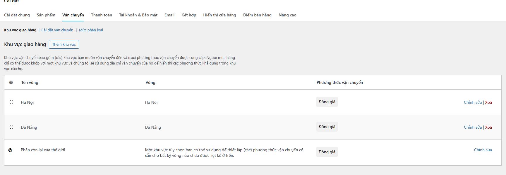Click the drag handle for Đà Nẵng zone
The image size is (506, 175).
11,127
